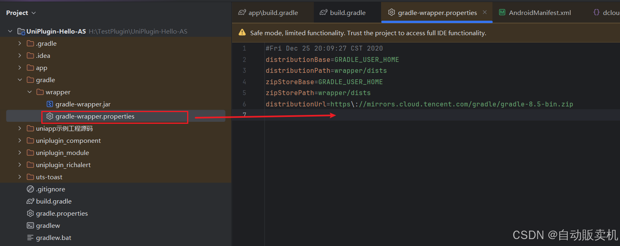Select .gitignore in project tree
Viewport: 620px width, 246px height.
pyautogui.click(x=50, y=189)
